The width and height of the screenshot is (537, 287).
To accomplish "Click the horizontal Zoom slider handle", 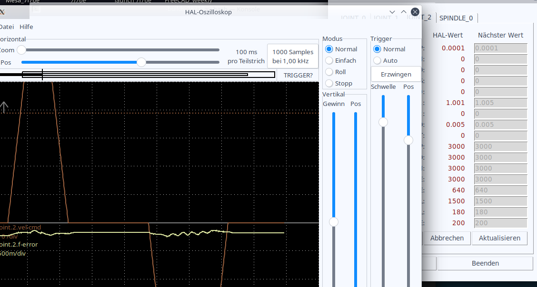I will coord(21,50).
